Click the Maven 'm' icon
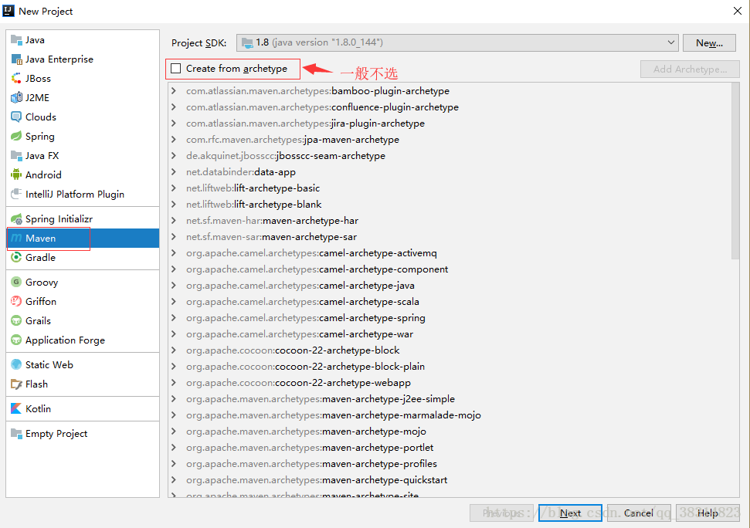This screenshot has width=750, height=528. click(x=16, y=238)
